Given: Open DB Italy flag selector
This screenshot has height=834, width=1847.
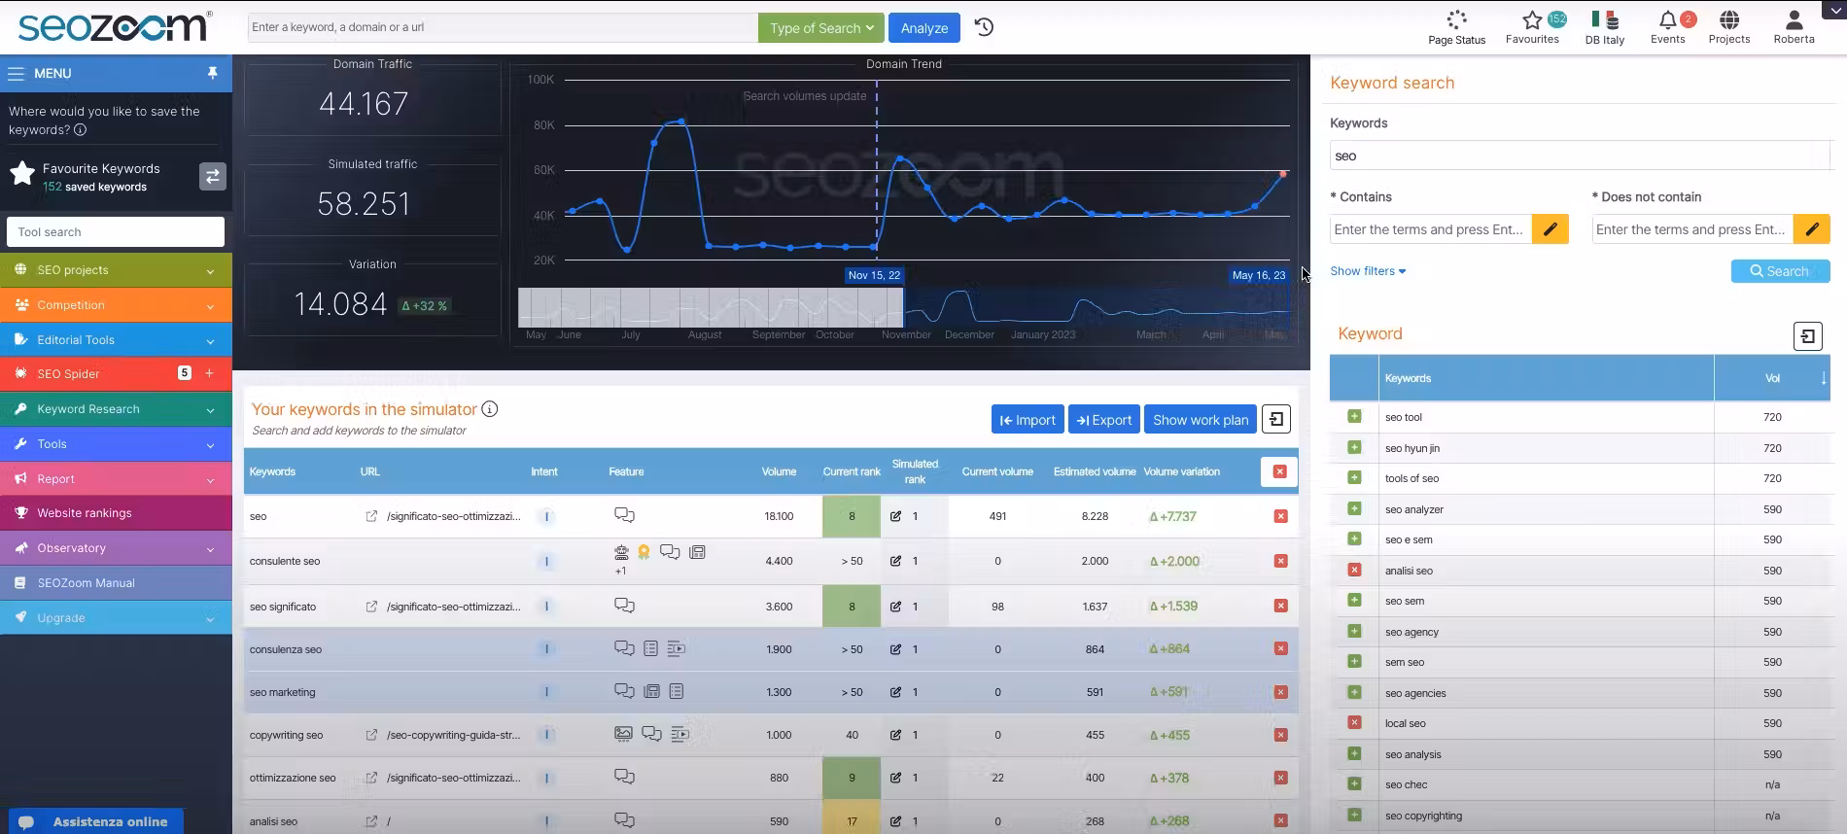Looking at the screenshot, I should [1605, 27].
